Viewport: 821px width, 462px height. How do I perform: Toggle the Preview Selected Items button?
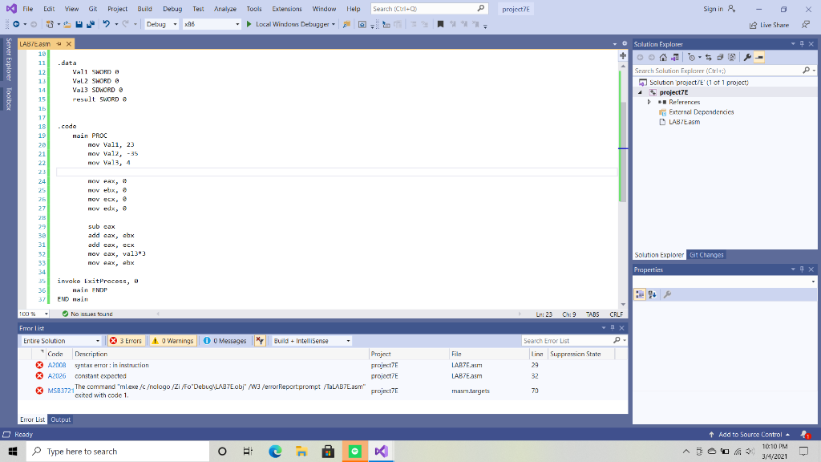759,57
